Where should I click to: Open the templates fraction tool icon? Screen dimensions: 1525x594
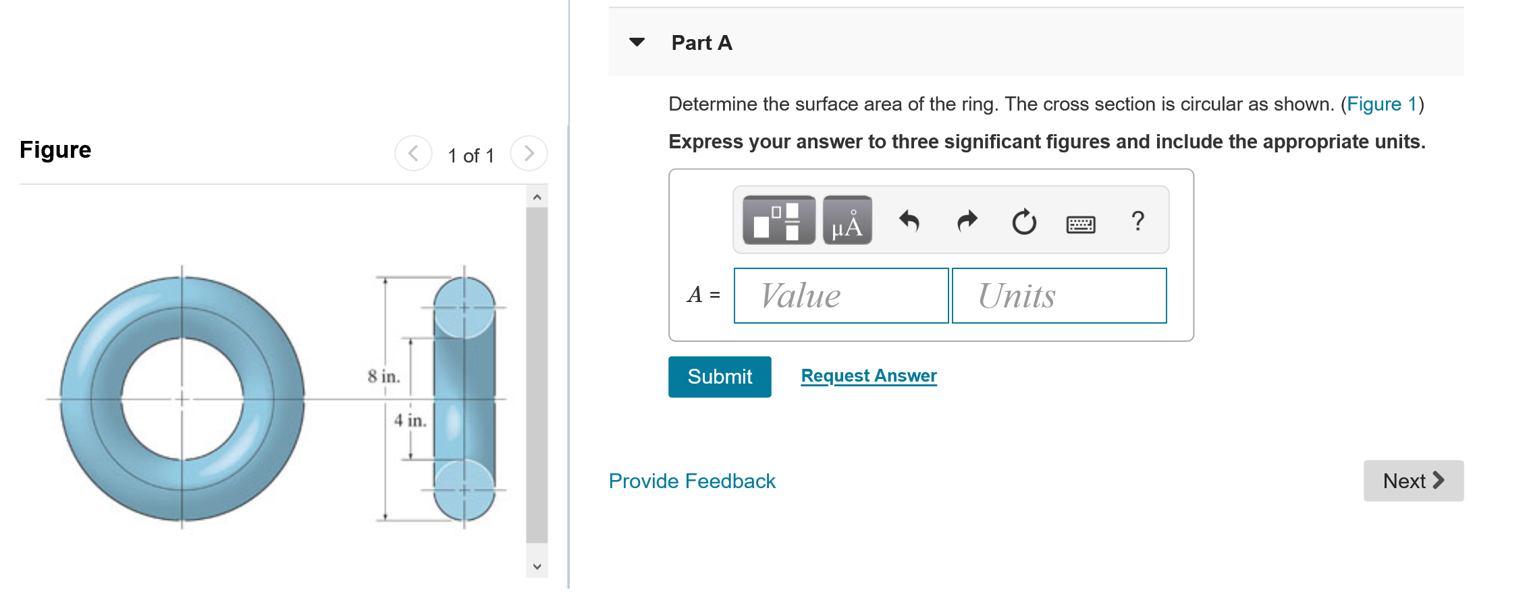[x=778, y=220]
